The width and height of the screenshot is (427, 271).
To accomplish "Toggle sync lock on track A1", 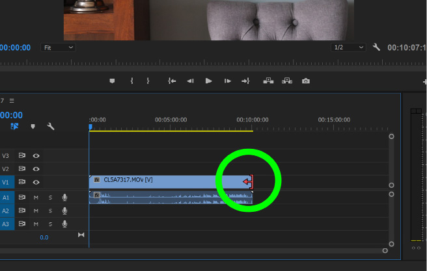I will click(x=21, y=198).
